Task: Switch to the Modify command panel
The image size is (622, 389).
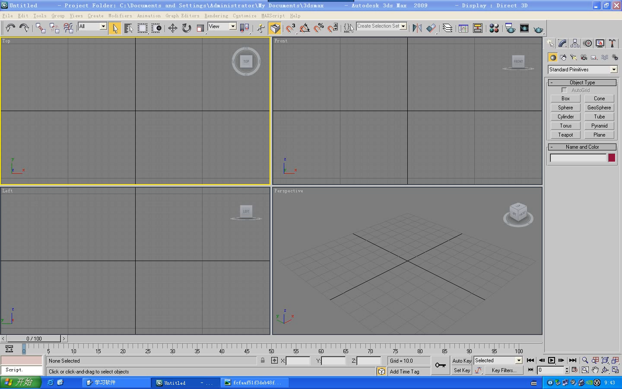Action: (x=562, y=43)
